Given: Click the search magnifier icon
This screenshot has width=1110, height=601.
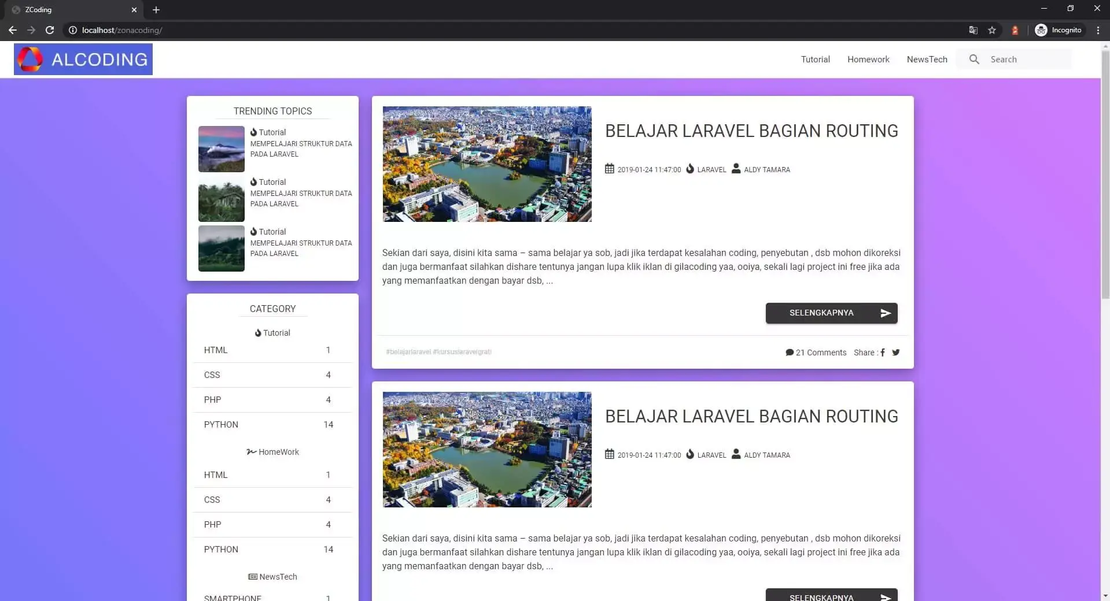Looking at the screenshot, I should (974, 60).
